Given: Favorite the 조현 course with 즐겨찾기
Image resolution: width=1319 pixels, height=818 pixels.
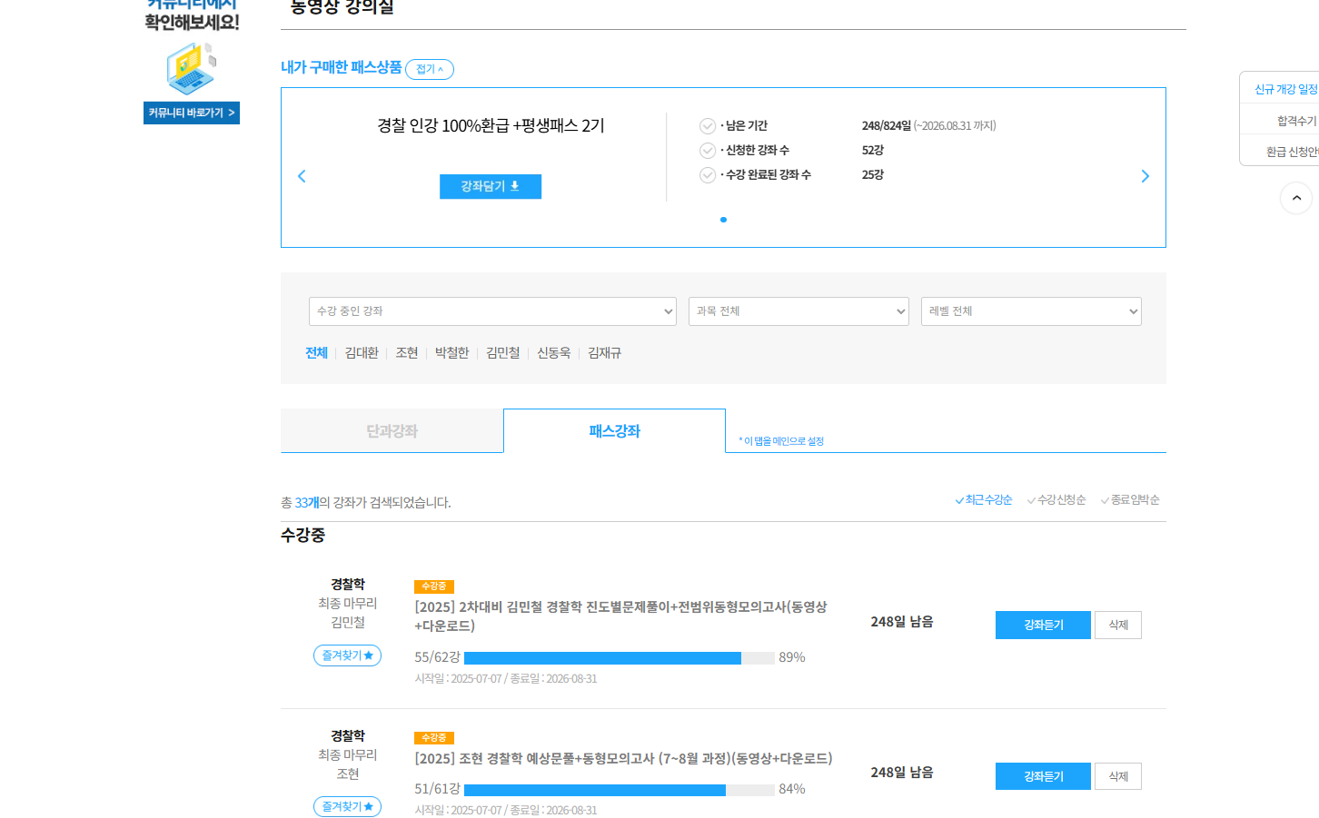Looking at the screenshot, I should [347, 806].
